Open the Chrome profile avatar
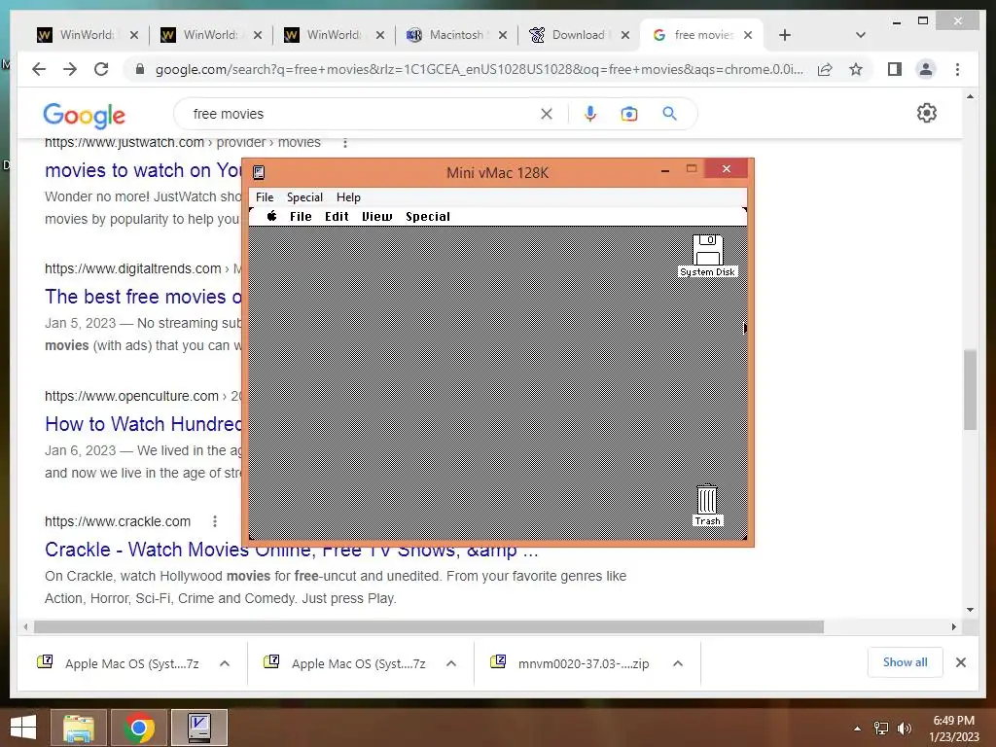The width and height of the screenshot is (996, 747). tap(926, 69)
